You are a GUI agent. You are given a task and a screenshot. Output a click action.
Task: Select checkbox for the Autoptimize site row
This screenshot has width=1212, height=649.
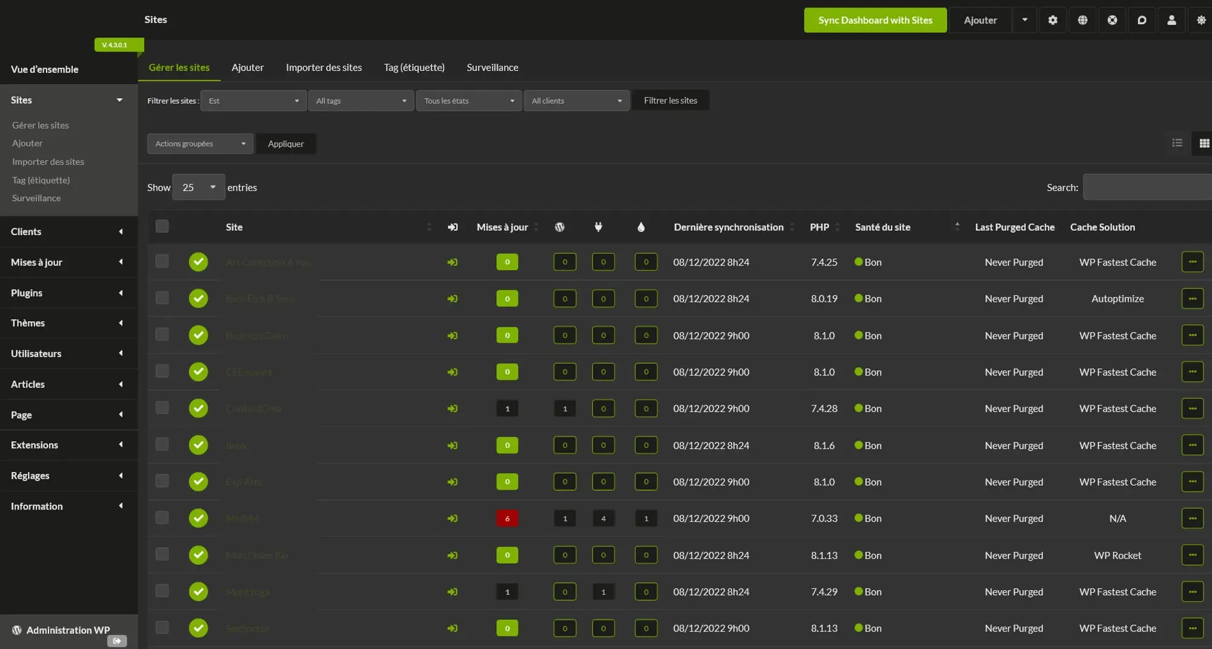[162, 298]
